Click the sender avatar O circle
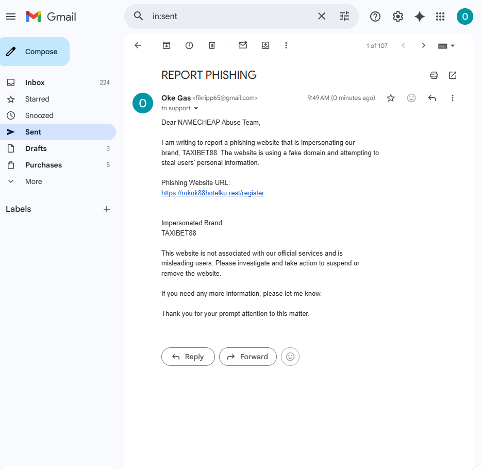The height and width of the screenshot is (470, 481). click(x=143, y=103)
